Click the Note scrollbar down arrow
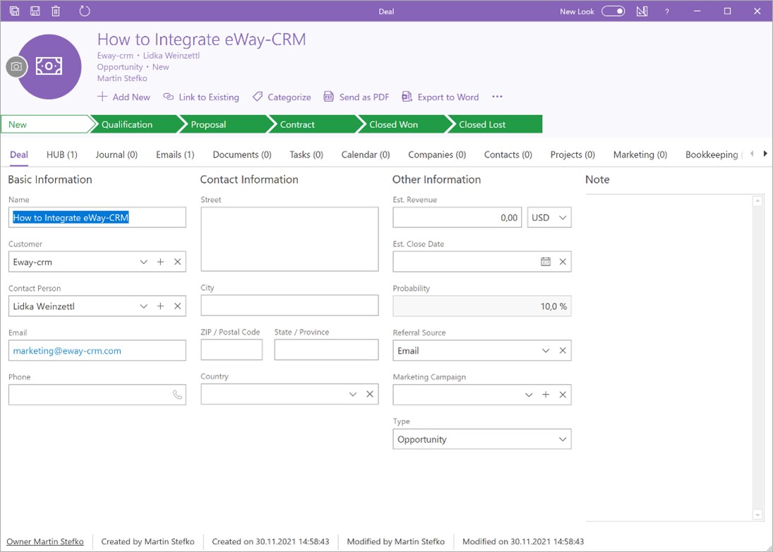Image resolution: width=773 pixels, height=552 pixels. click(x=757, y=515)
